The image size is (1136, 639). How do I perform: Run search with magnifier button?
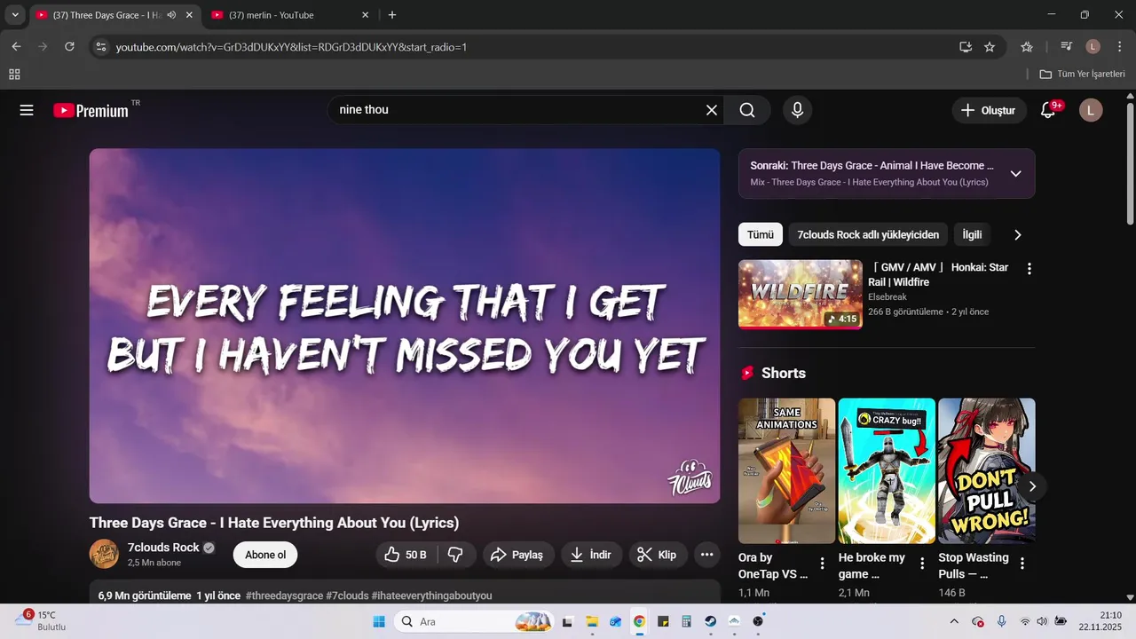point(747,110)
